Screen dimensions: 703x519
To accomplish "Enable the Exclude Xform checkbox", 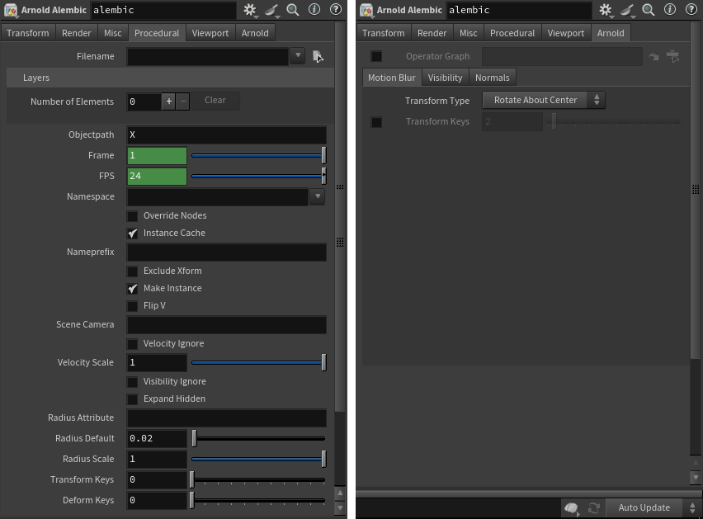I will click(x=132, y=271).
